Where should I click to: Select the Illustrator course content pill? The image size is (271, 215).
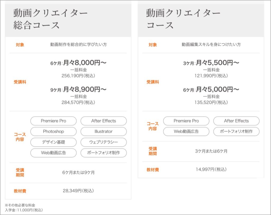click(x=103, y=131)
